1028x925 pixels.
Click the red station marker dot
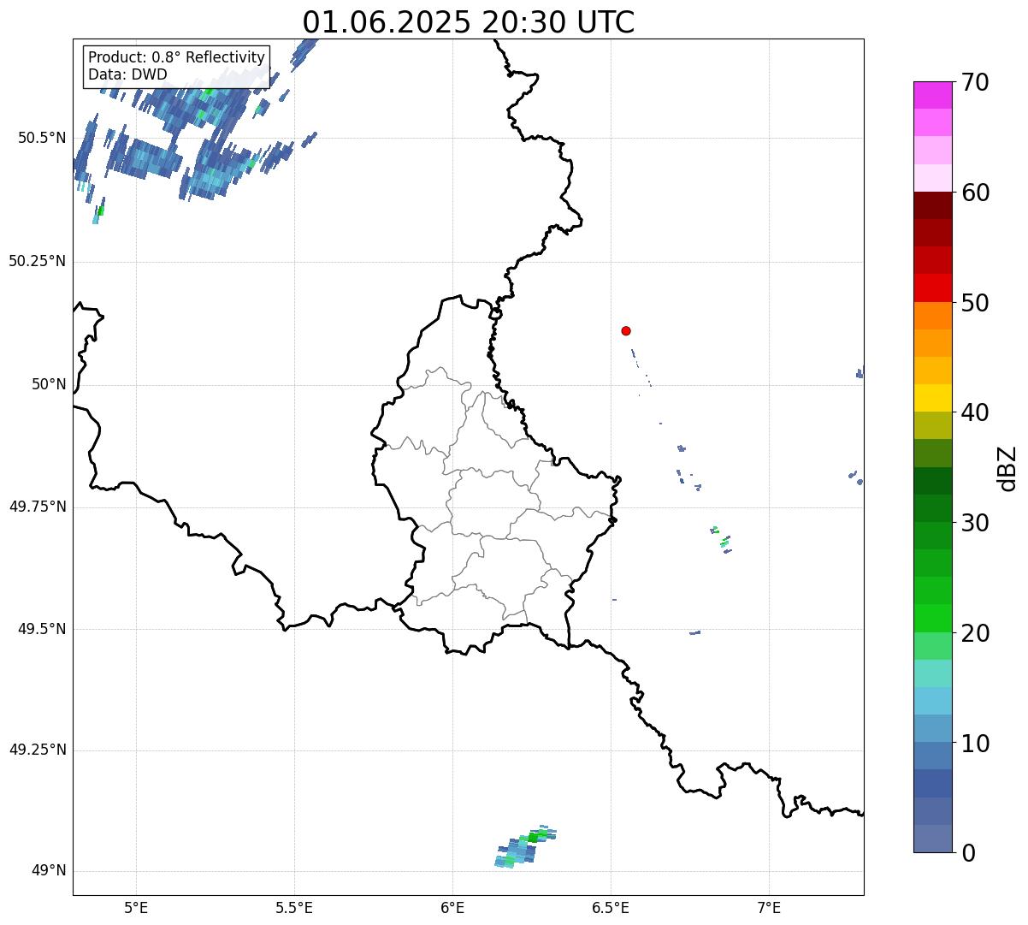click(x=626, y=330)
